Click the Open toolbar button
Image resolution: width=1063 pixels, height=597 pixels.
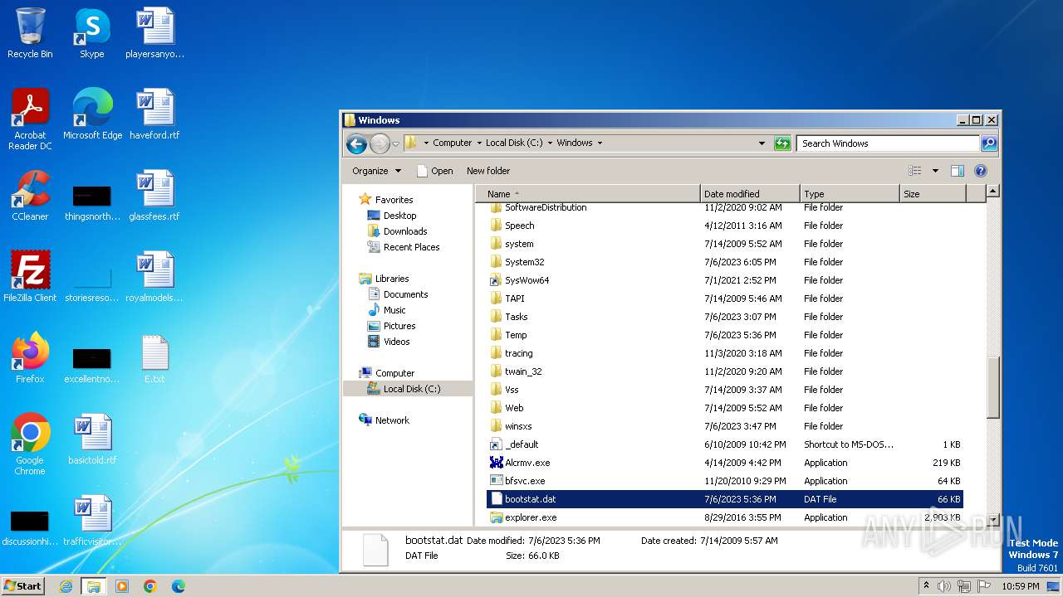tap(434, 171)
